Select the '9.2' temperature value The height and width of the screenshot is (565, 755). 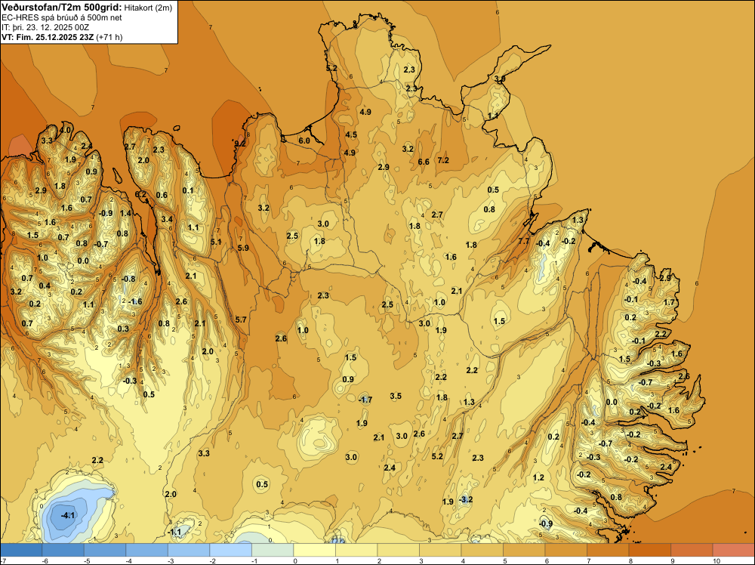(x=240, y=143)
